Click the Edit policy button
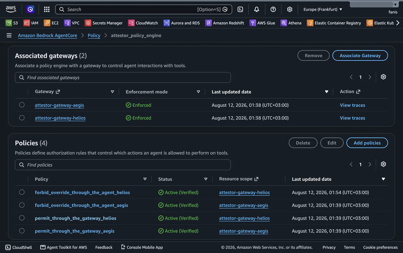 click(x=332, y=143)
